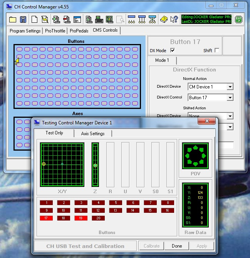Click the Z axis indicator bar

click(x=95, y=165)
